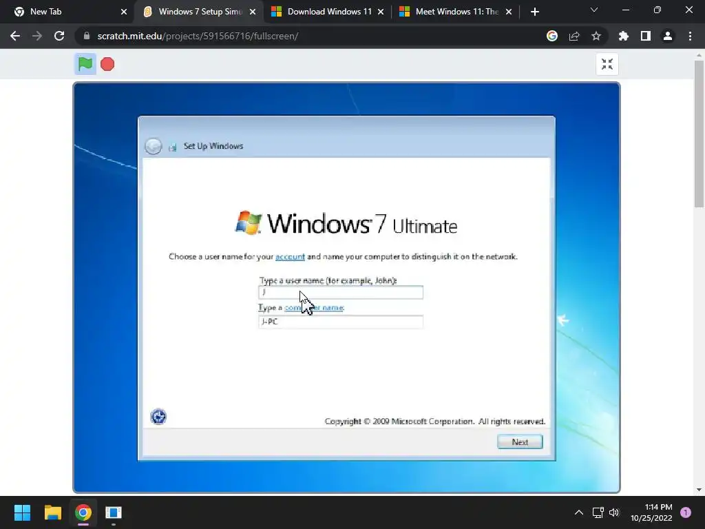Image resolution: width=705 pixels, height=529 pixels.
Task: Switch to Meet Windows 11 tab
Action: click(455, 12)
